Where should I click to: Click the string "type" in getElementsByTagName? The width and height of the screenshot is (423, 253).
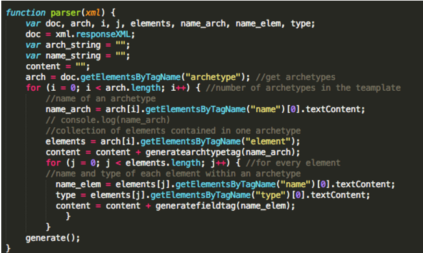(x=271, y=195)
